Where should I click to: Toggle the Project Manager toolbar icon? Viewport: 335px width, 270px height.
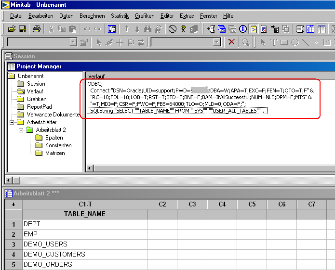[321, 29]
